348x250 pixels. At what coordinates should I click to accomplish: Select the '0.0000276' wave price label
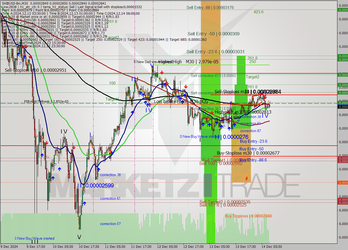point(235,137)
